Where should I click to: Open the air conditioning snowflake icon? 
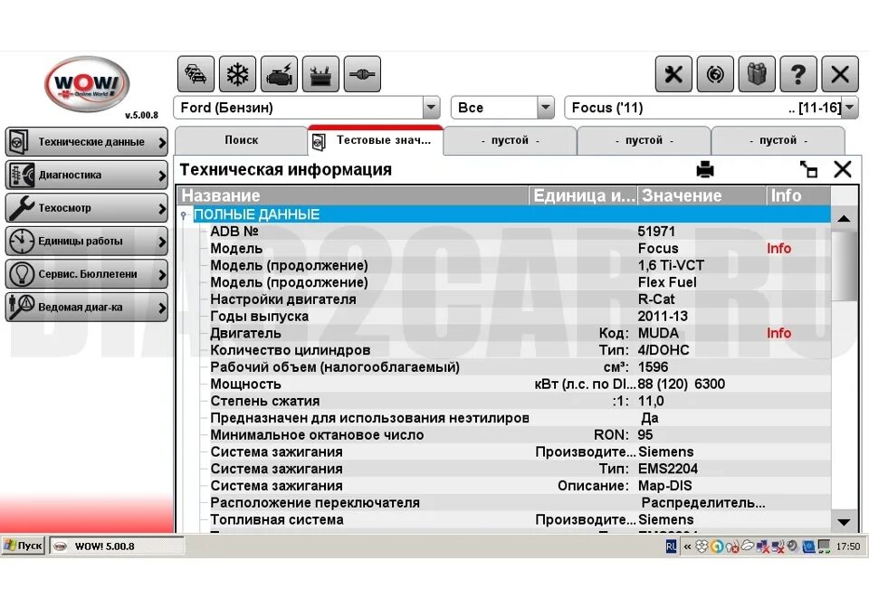(x=237, y=74)
